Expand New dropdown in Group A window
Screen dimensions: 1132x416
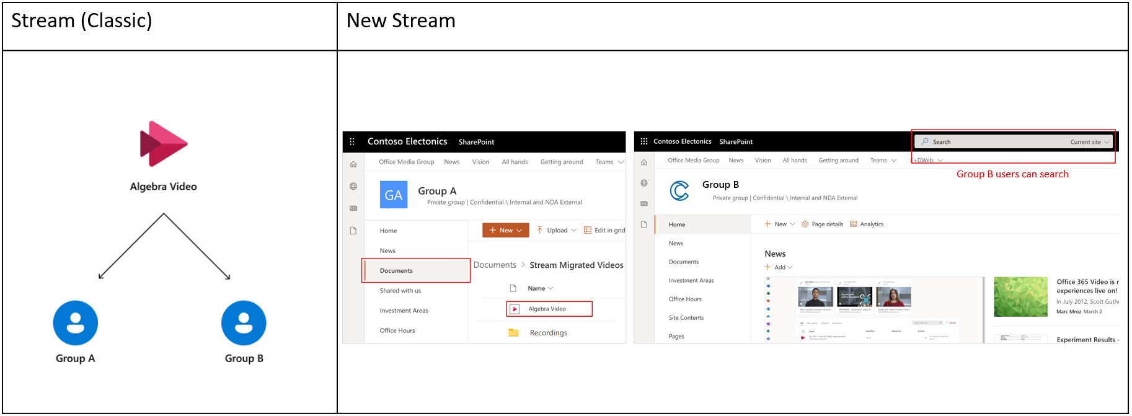click(520, 231)
